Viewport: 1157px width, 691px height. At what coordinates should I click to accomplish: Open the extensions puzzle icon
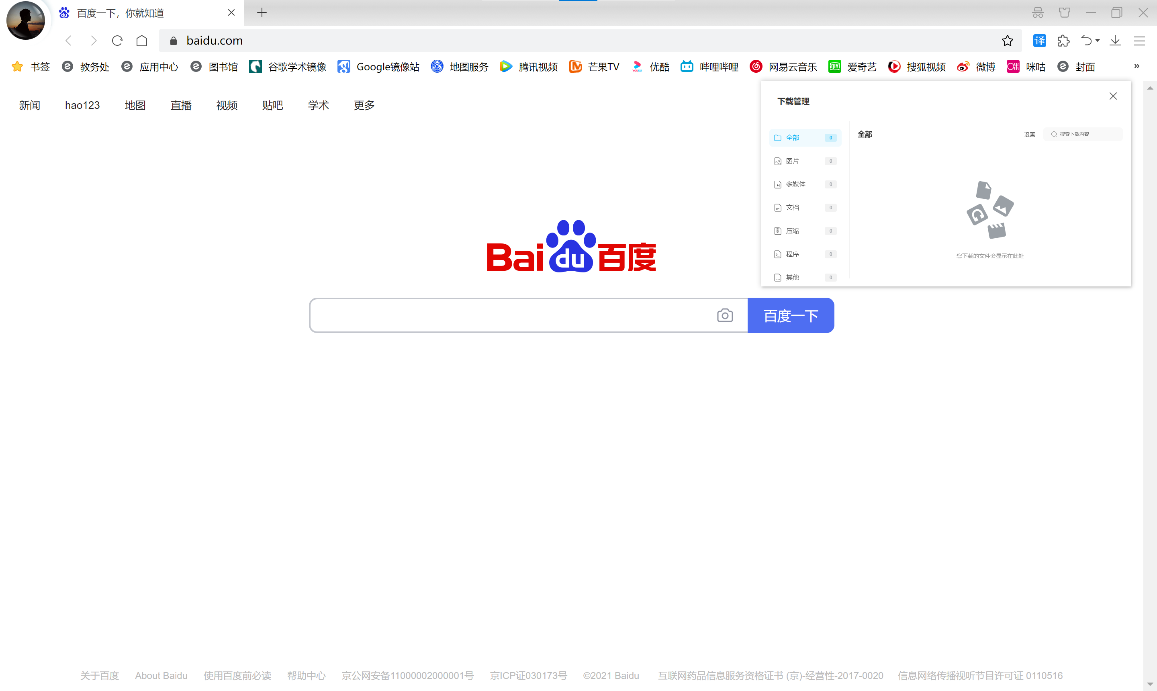tap(1063, 41)
